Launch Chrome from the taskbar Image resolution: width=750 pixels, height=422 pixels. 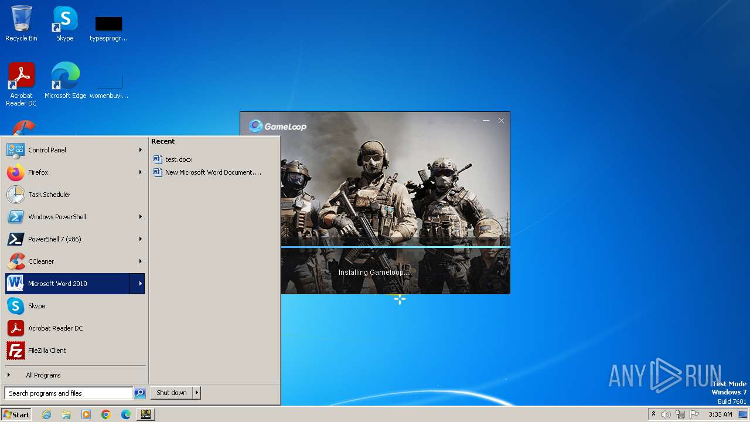[x=106, y=414]
